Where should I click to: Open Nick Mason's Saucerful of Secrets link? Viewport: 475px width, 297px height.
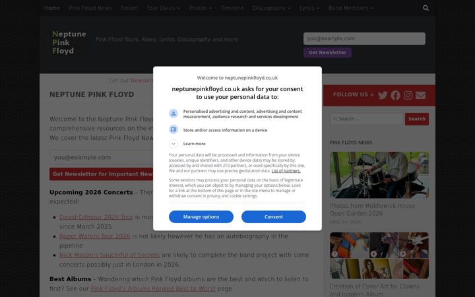[110, 255]
